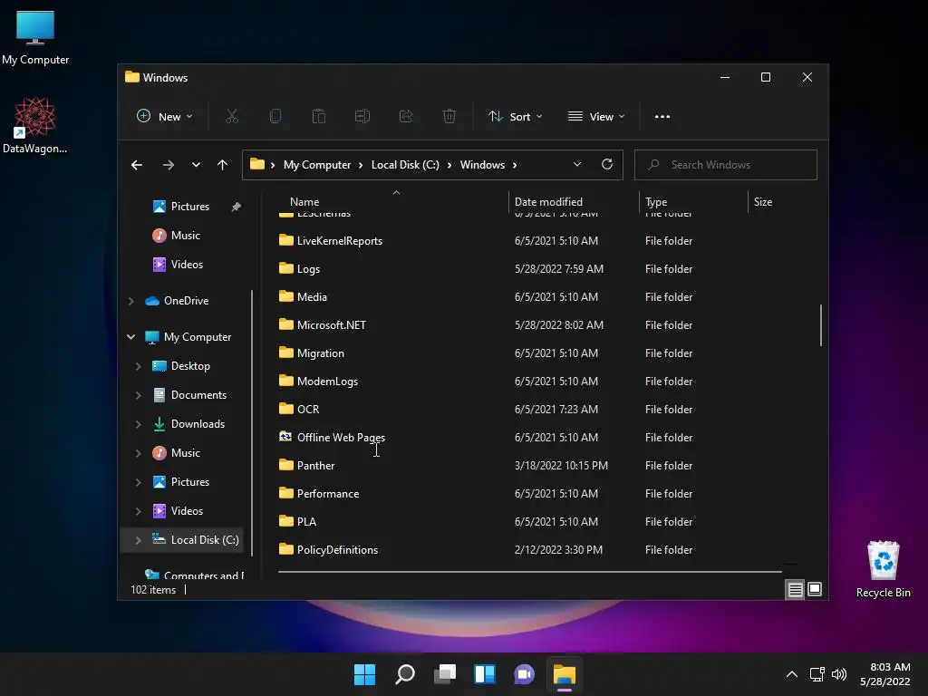Open the New item dropdown

click(x=165, y=117)
